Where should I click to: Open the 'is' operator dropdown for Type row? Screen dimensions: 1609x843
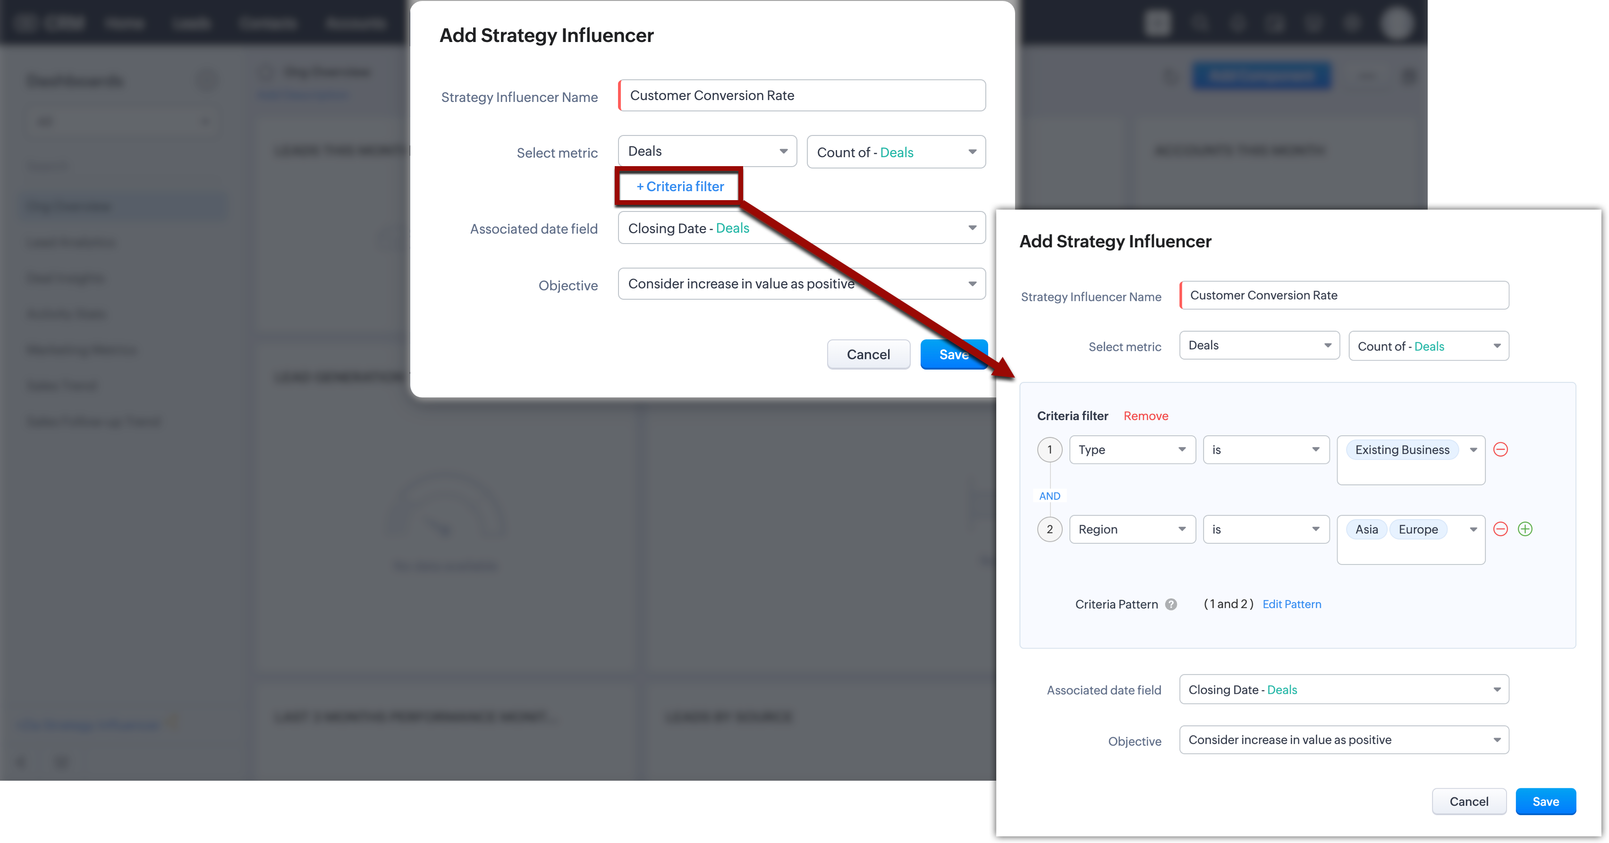1265,450
